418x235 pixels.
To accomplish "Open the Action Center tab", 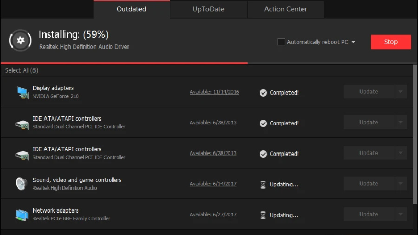I will point(285,9).
